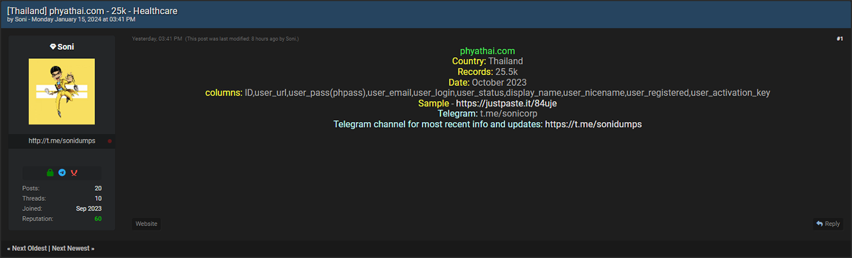Open the blue Telegram icon in profile
Image resolution: width=852 pixels, height=258 pixels.
62,173
